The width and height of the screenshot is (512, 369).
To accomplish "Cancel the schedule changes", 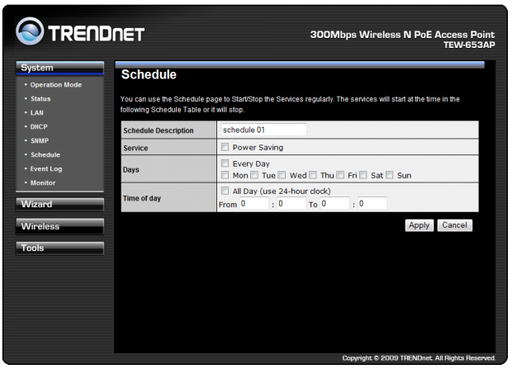I will 454,225.
